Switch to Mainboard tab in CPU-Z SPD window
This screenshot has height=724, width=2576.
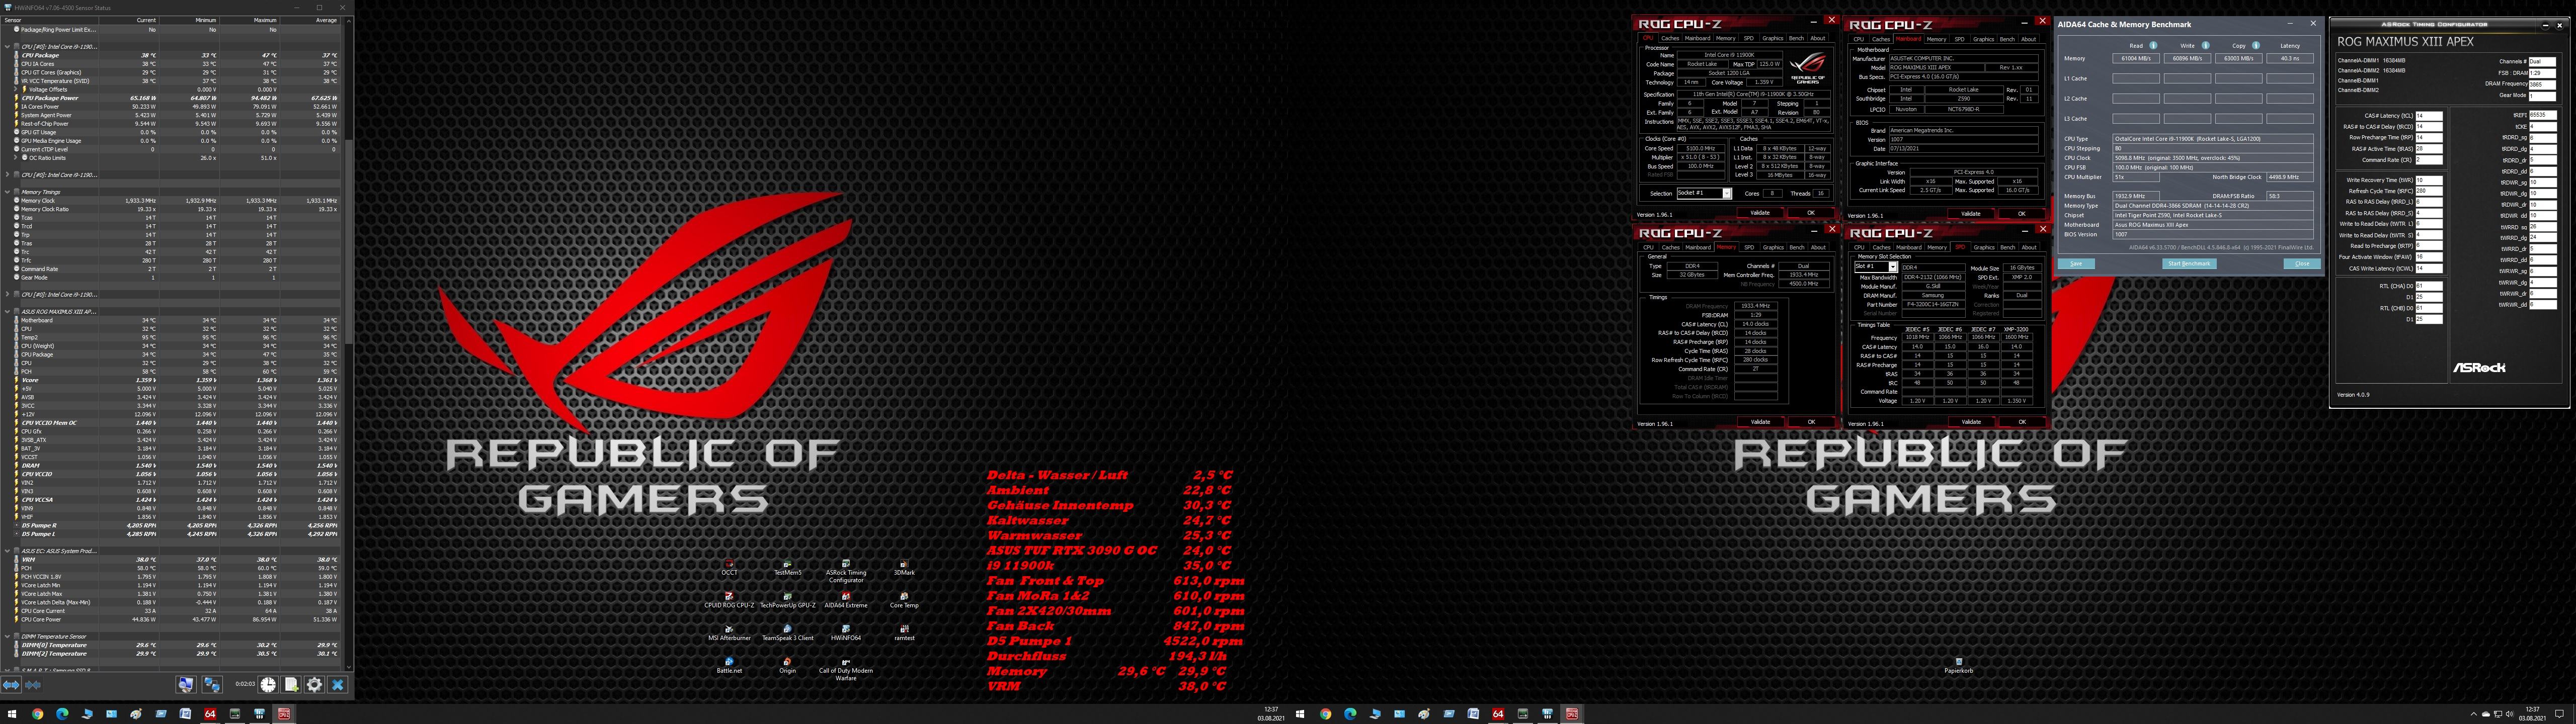[x=1909, y=247]
